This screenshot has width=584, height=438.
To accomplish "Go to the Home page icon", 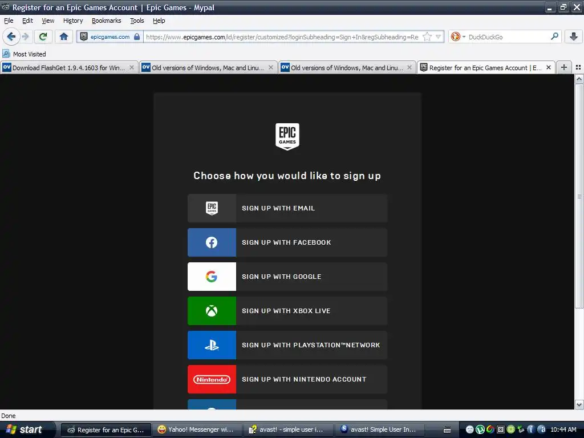I will pos(64,36).
